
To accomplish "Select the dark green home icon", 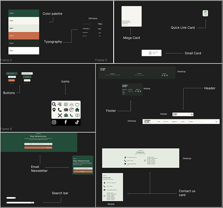I will [77, 110].
